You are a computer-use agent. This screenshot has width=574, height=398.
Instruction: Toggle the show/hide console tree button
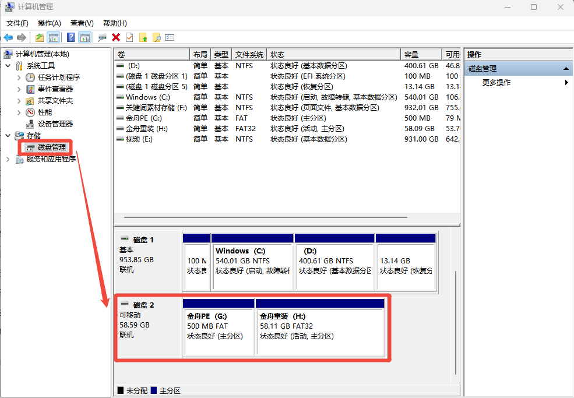53,37
